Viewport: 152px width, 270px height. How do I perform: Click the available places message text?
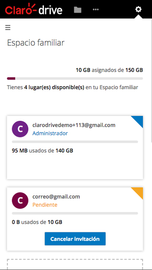pos(73,87)
